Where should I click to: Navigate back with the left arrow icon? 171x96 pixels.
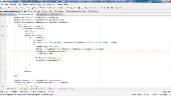[9, 8]
